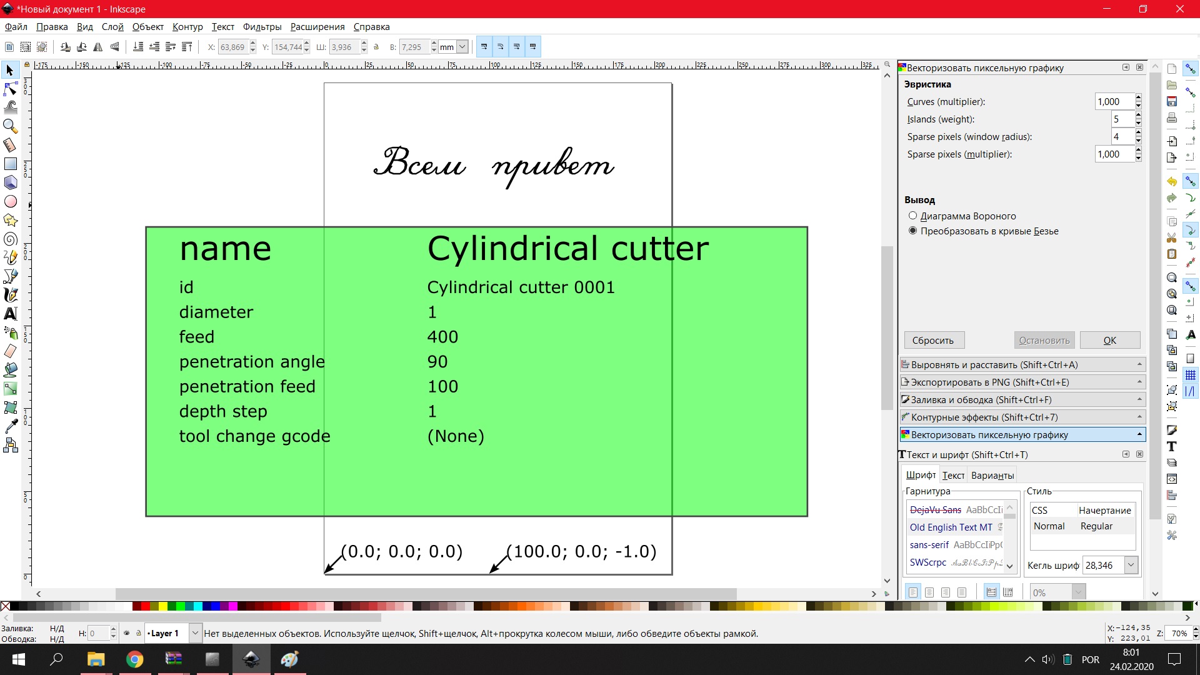Screen dimensions: 1200x675
Task: Select the Spiral drawing tool
Action: [x=11, y=239]
